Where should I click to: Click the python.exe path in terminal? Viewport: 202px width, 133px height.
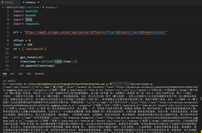coord(66,84)
